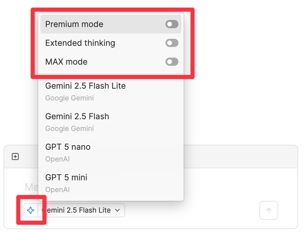Choose the Gemini 2.5 Flash model
304x232 pixels.
click(77, 116)
